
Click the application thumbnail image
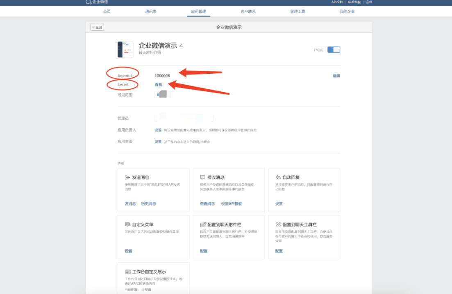click(125, 50)
